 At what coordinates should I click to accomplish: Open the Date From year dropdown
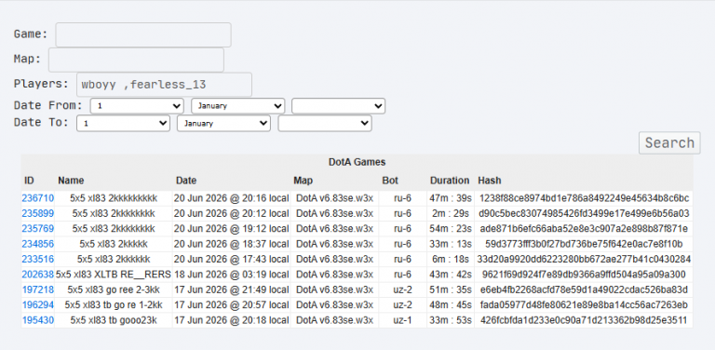click(x=339, y=106)
